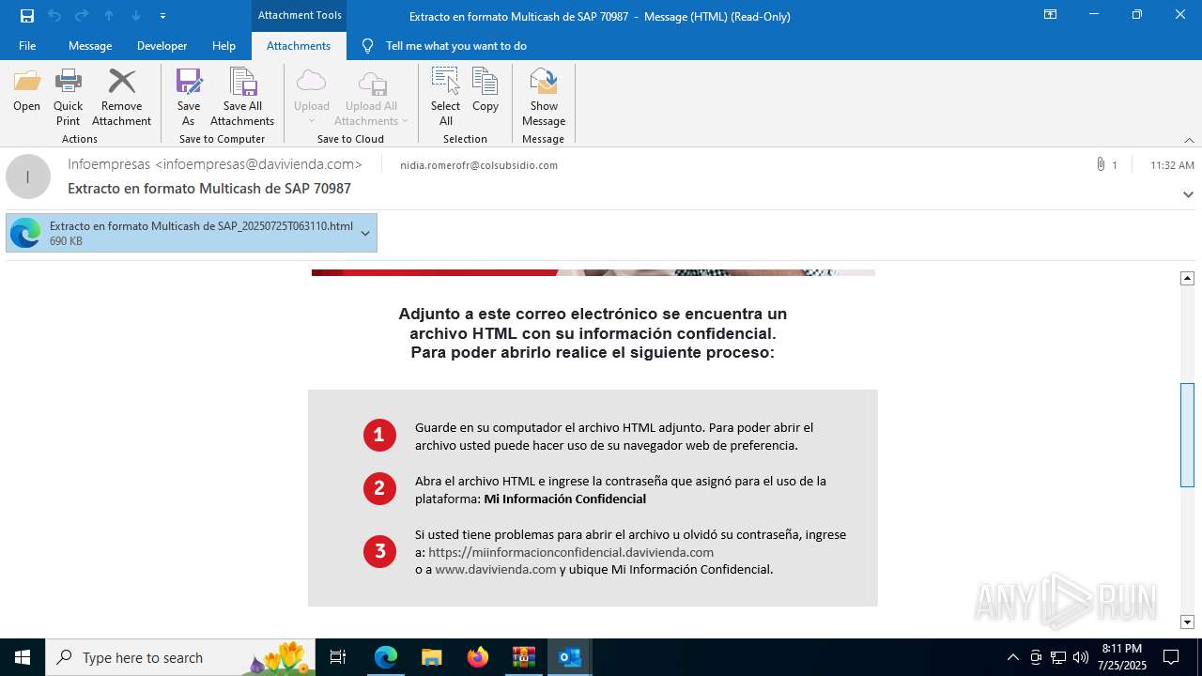The width and height of the screenshot is (1202, 676).
Task: Customize Quick Access Toolbar dropdown
Action: 163,16
